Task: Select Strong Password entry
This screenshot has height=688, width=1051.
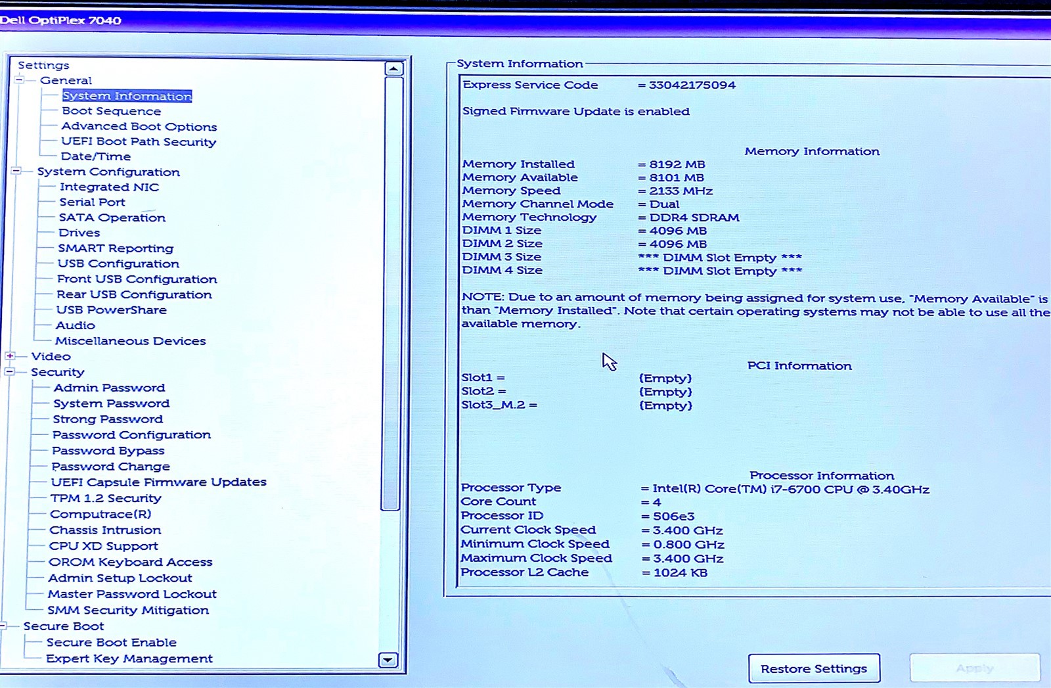Action: coord(108,419)
